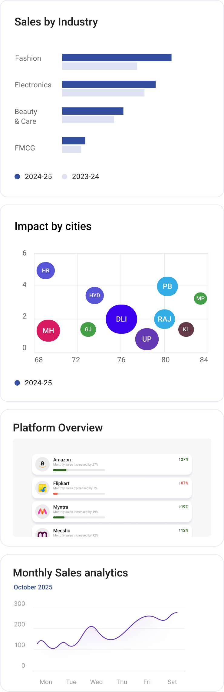Viewport: 224px width, 692px height.
Task: Select the Monthly Sales analytics header
Action: pyautogui.click(x=71, y=573)
